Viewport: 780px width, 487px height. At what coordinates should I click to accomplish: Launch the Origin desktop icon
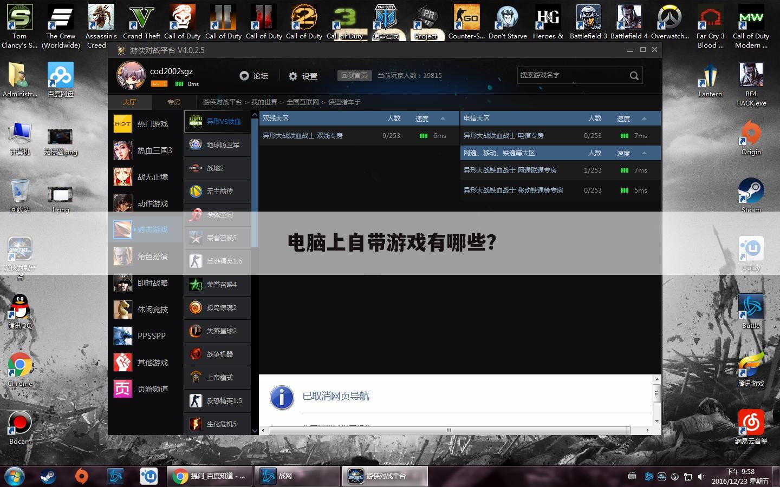[751, 138]
